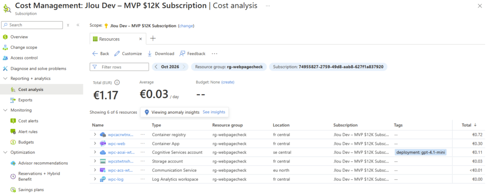
Task: Go to next month after Oct 2026
Action: click(184, 67)
